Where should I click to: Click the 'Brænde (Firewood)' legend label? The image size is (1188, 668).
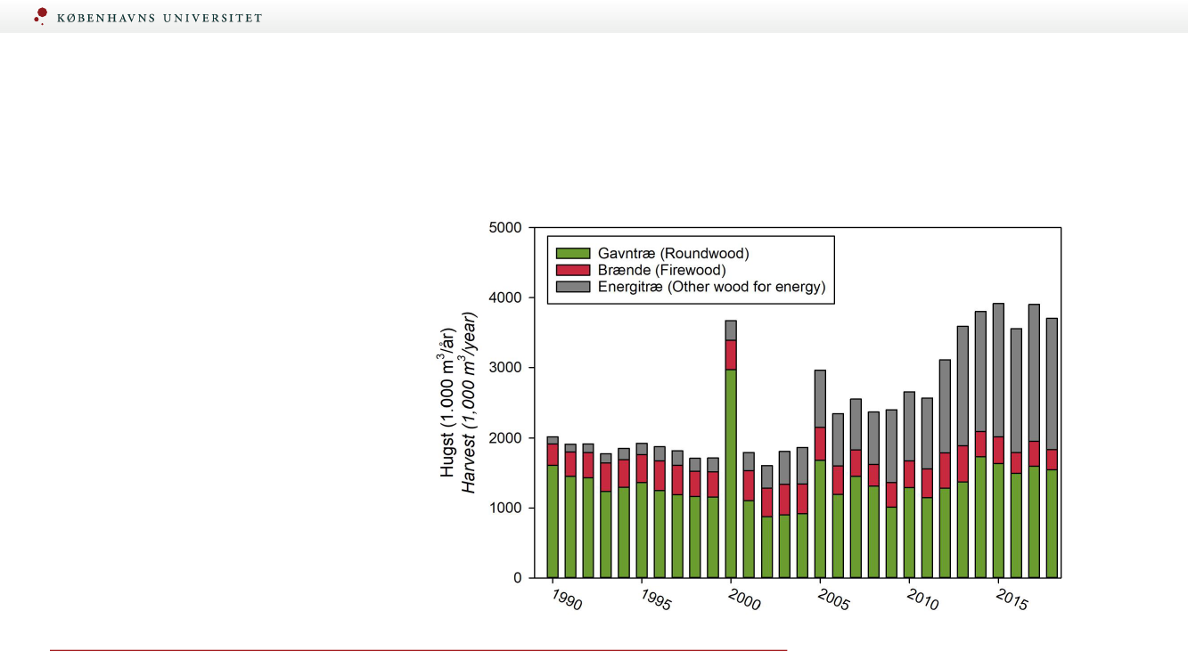click(661, 270)
